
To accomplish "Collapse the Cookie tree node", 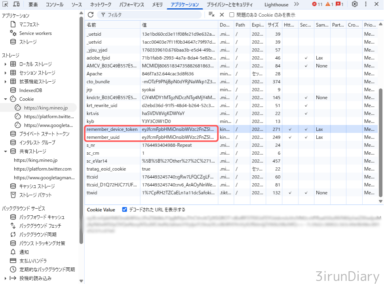I will (x=5, y=99).
